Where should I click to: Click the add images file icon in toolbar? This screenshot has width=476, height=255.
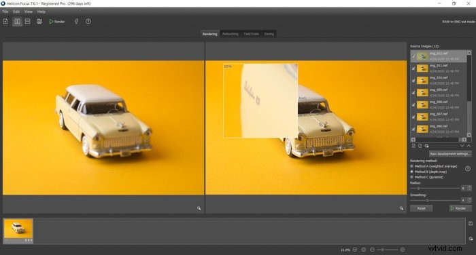(5, 22)
